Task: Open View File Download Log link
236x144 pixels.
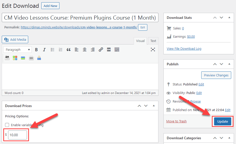Action: (x=184, y=49)
